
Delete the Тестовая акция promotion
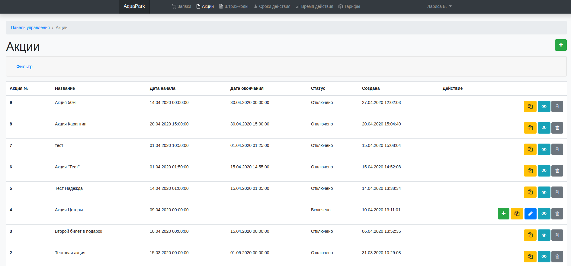tap(557, 257)
